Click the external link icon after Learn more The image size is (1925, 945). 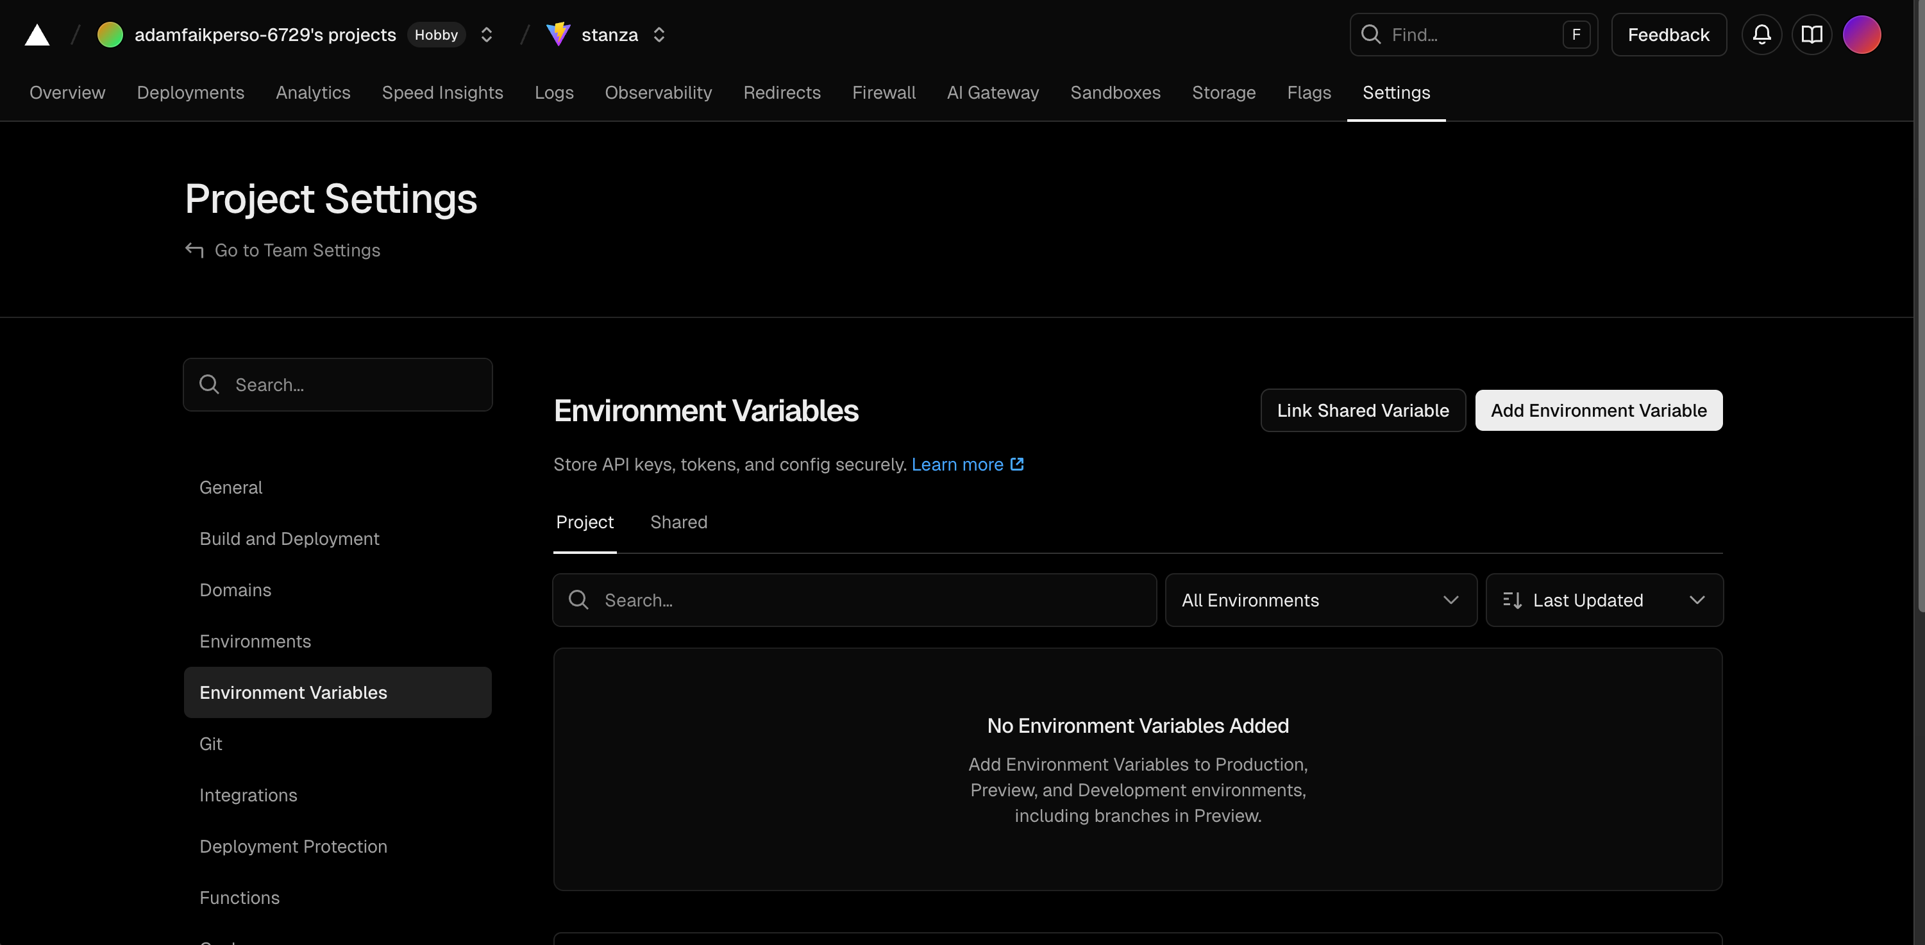[x=1017, y=464]
